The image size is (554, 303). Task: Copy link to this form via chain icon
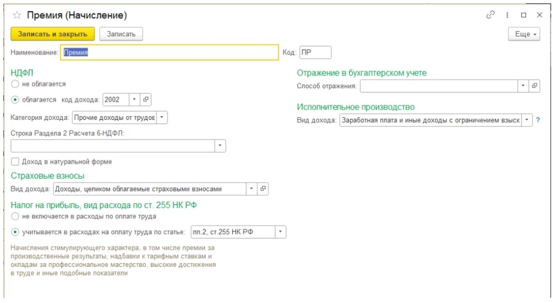[x=491, y=15]
